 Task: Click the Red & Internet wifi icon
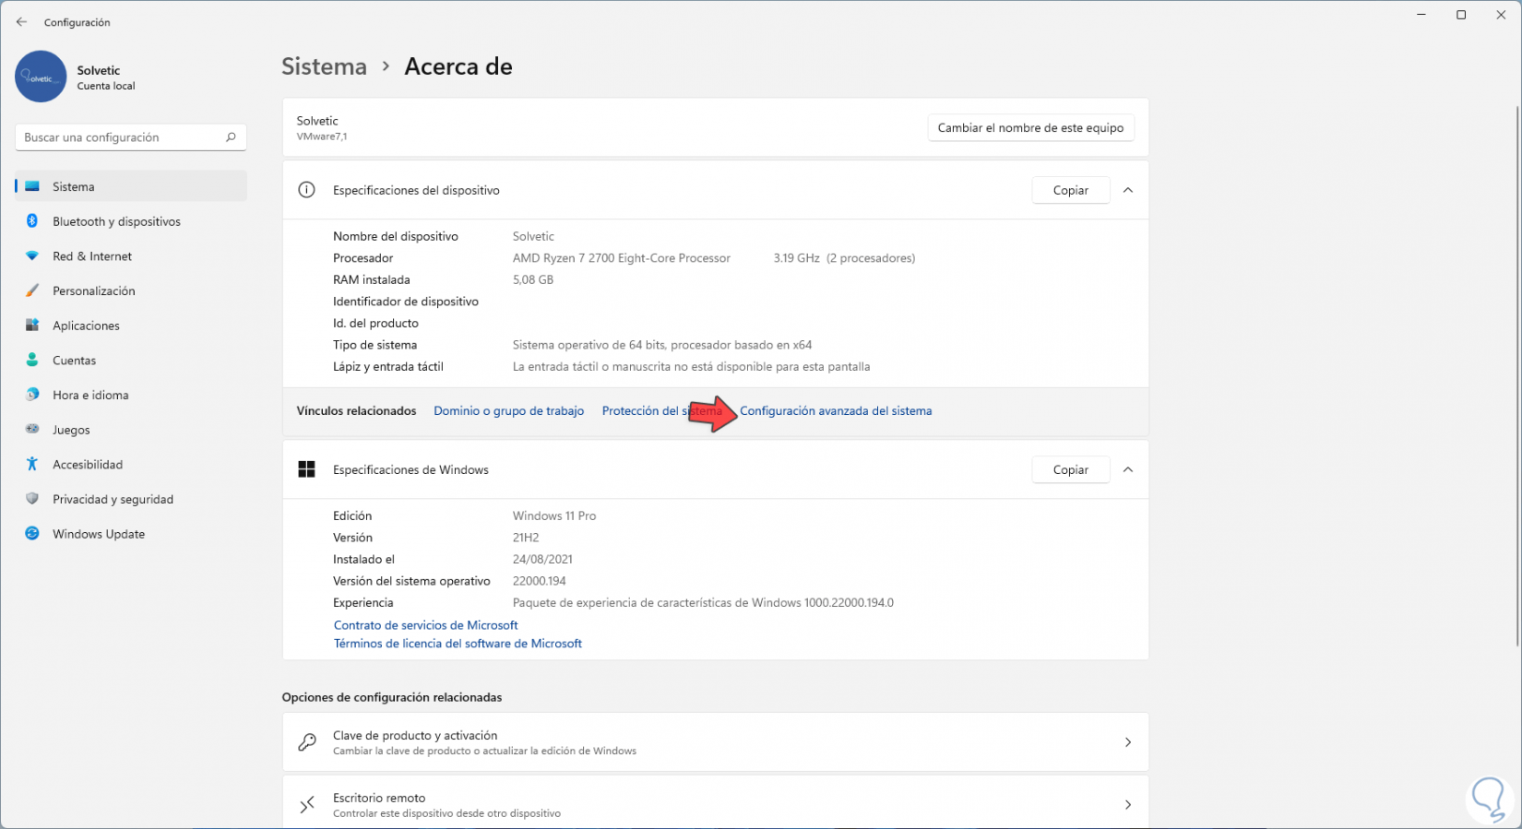(32, 256)
